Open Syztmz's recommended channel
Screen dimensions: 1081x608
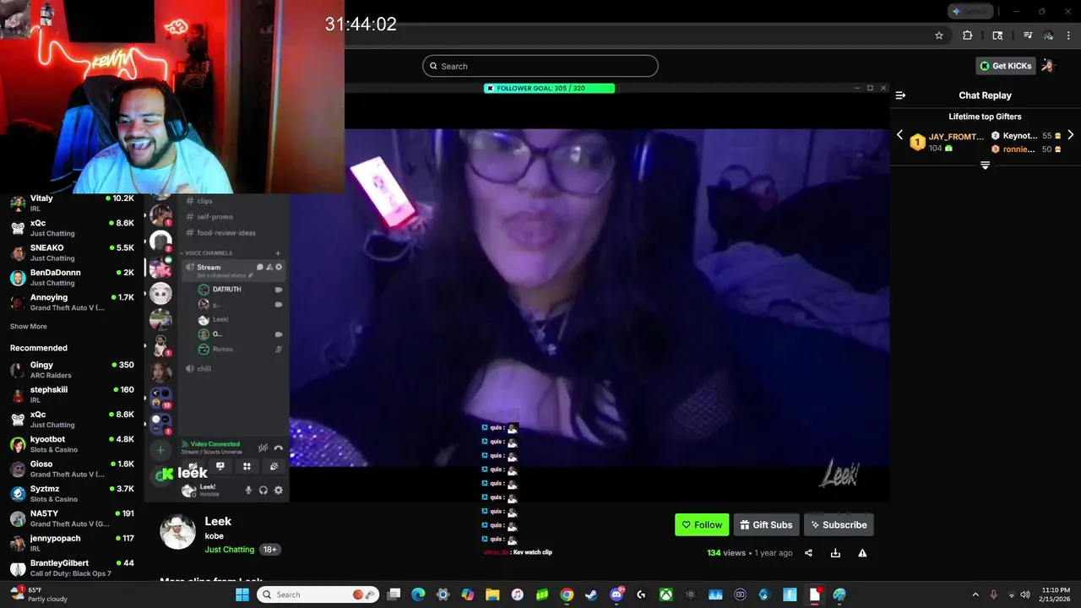click(x=72, y=493)
